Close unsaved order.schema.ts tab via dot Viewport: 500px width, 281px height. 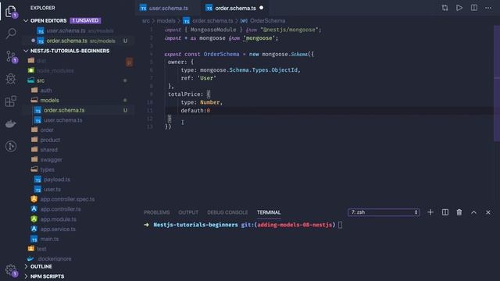click(262, 8)
